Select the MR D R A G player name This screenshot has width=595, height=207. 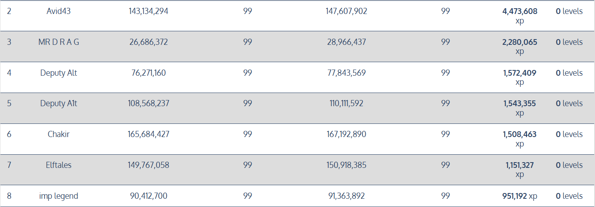point(59,42)
